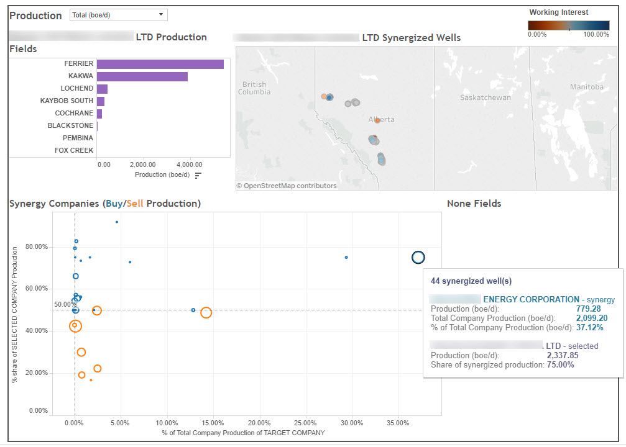Select the blue dot near 30% production share
Image resolution: width=626 pixels, height=447 pixels.
coord(346,256)
